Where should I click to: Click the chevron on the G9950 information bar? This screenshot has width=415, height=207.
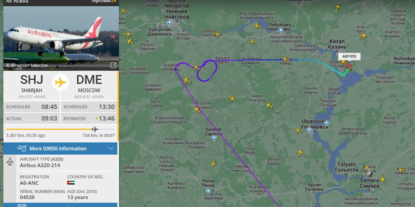pos(111,149)
